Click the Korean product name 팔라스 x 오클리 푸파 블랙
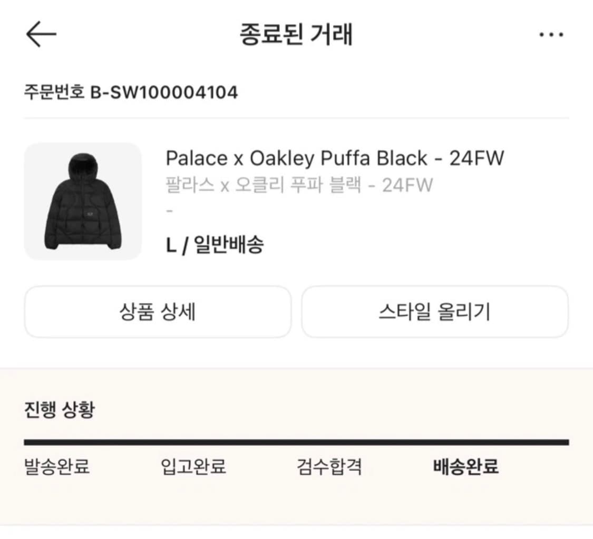This screenshot has width=593, height=539. (x=298, y=185)
